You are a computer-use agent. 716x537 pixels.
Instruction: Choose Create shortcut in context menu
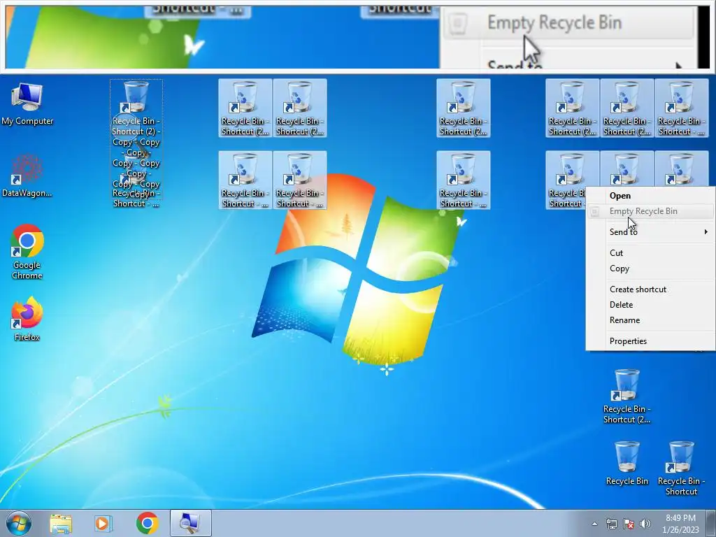tap(651, 289)
